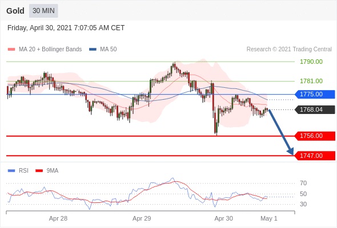Click the 1781.00 resistance label

(311, 81)
